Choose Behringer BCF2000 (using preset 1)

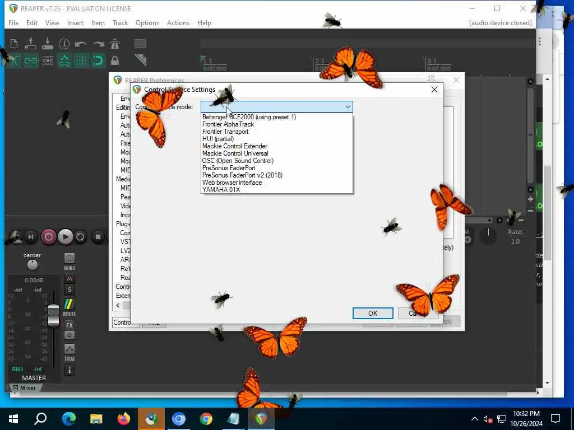coord(277,117)
